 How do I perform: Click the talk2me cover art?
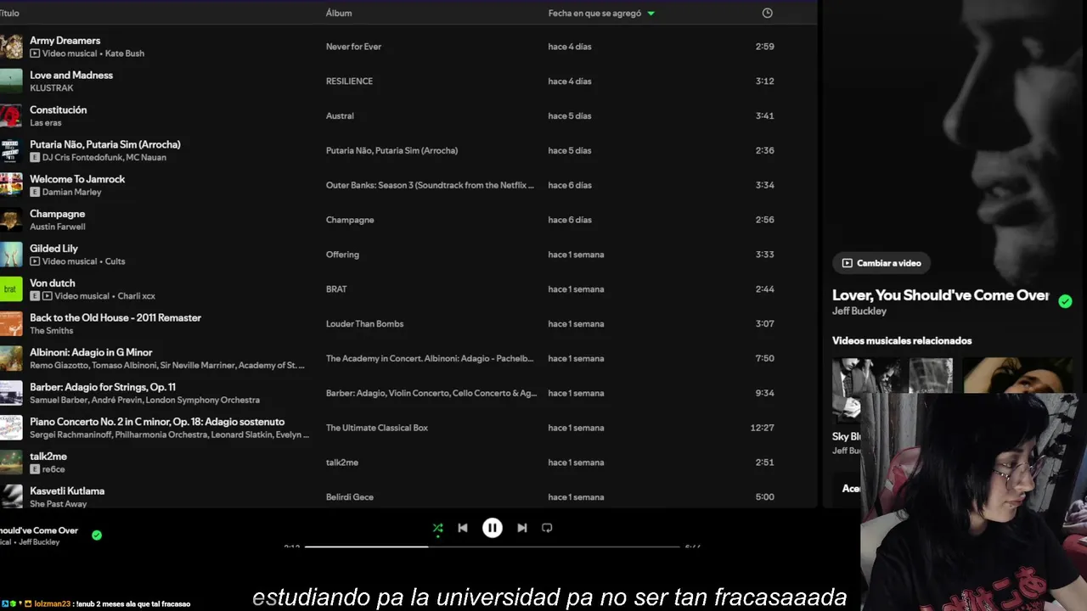tap(11, 462)
